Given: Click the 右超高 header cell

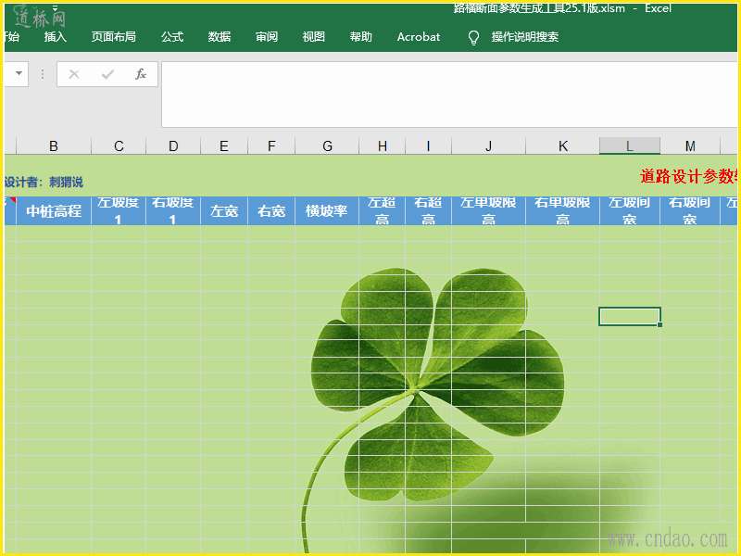Looking at the screenshot, I should pos(429,211).
